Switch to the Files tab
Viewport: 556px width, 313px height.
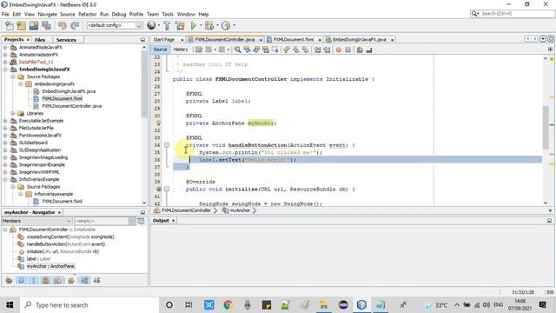(x=40, y=40)
